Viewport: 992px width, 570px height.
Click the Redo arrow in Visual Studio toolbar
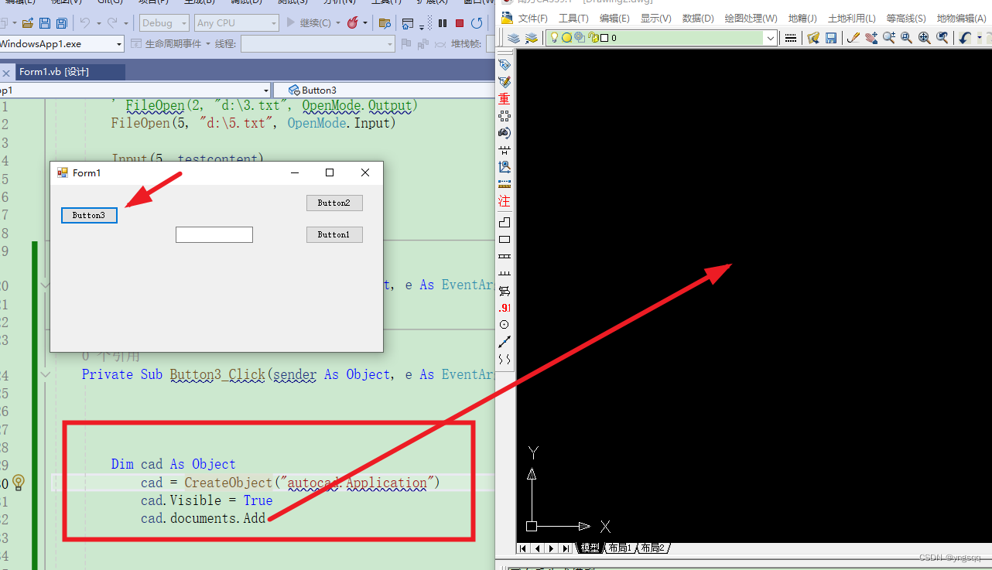click(112, 23)
